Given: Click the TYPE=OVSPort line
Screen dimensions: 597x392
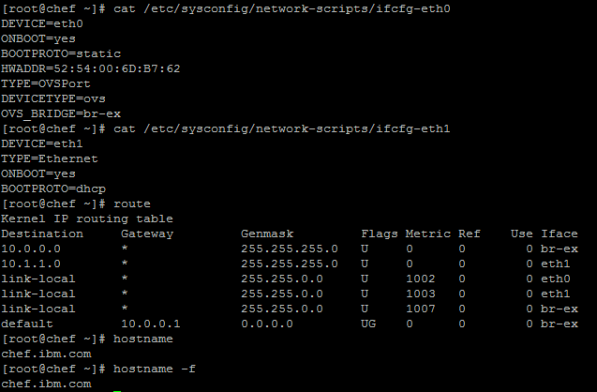Looking at the screenshot, I should [46, 83].
